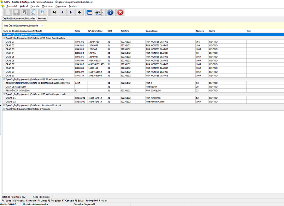Select the CRAS 10 row name
The width and height of the screenshot is (284, 206).
10,76
